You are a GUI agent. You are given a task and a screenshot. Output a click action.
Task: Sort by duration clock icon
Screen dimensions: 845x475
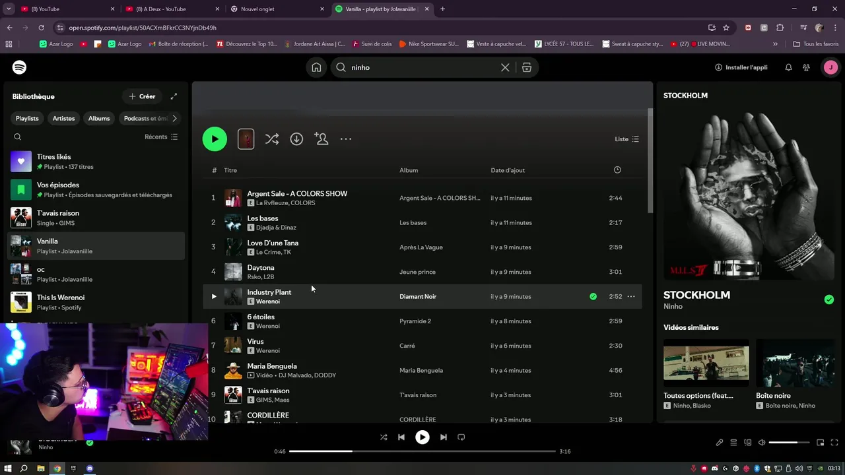point(617,170)
